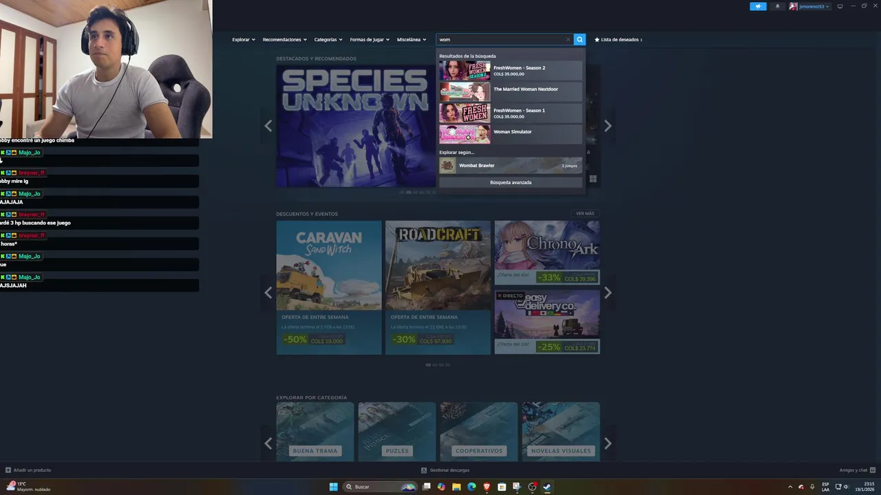Open Microsoft Edge from the taskbar
Image resolution: width=881 pixels, height=495 pixels.
pyautogui.click(x=471, y=487)
